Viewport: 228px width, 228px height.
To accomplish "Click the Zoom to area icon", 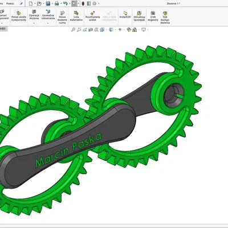I will tap(79, 30).
